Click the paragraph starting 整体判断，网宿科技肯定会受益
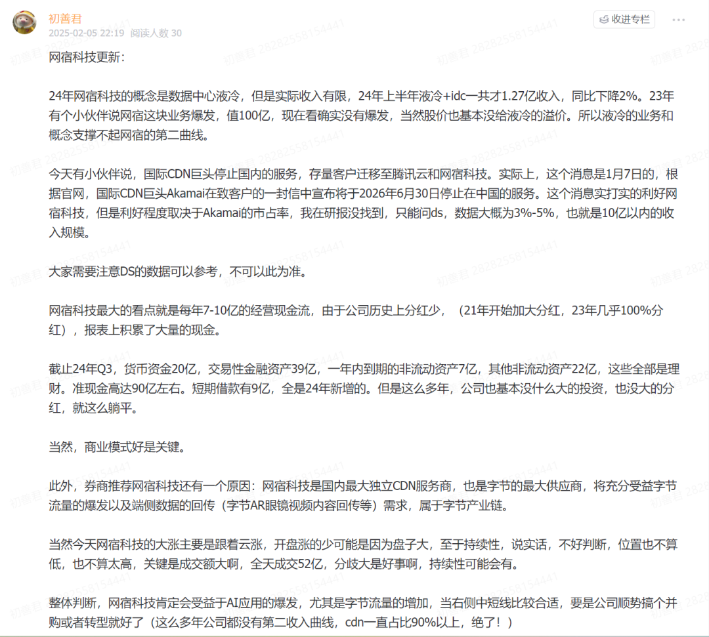Viewport: 709px width, 637px height. [x=363, y=613]
